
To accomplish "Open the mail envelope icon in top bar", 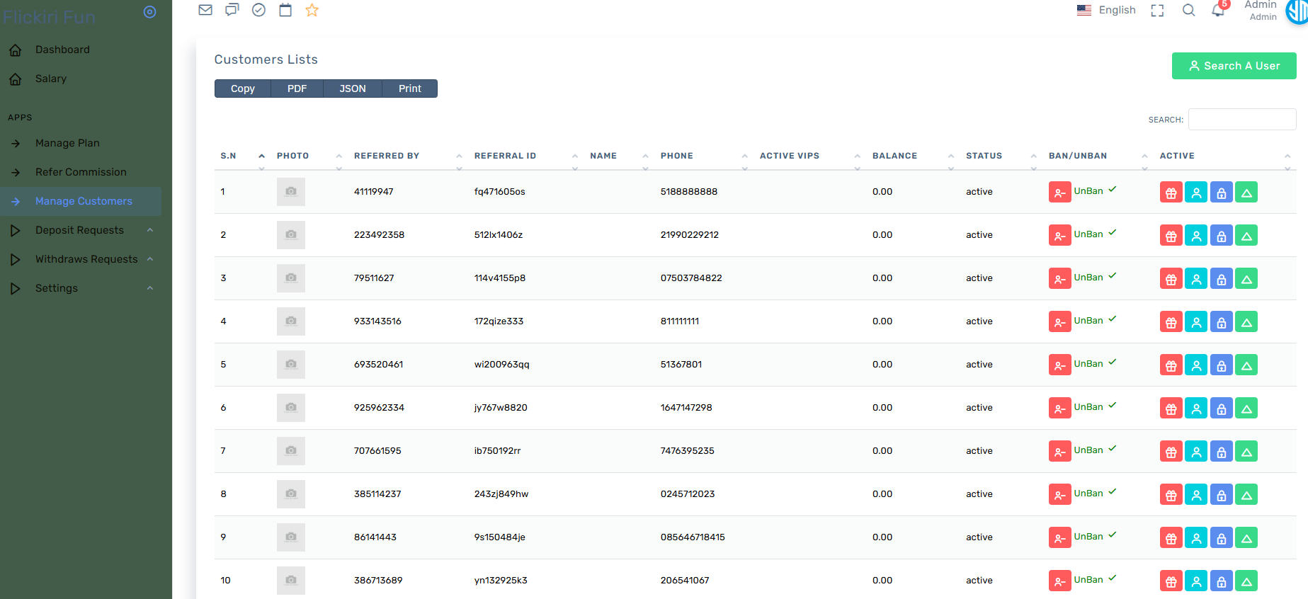I will click(205, 10).
